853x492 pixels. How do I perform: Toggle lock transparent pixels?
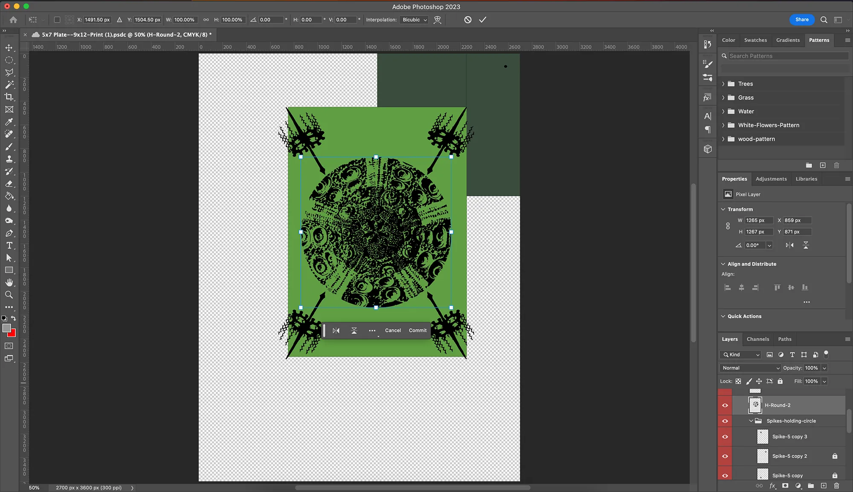pos(738,381)
